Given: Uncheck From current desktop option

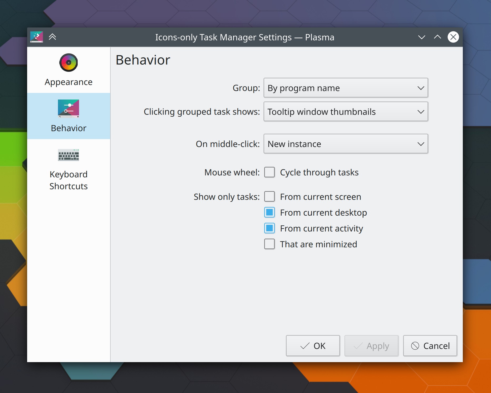Looking at the screenshot, I should pos(269,212).
